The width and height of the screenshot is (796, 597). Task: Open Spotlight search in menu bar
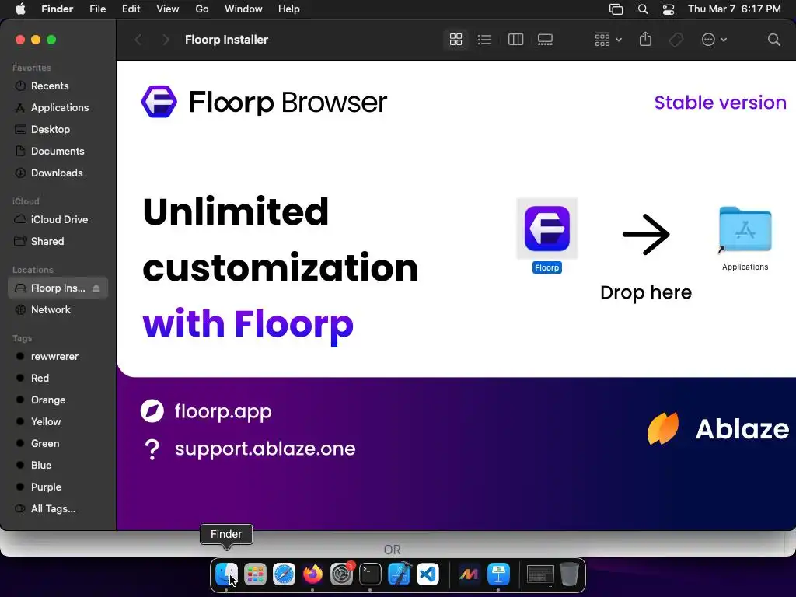pyautogui.click(x=643, y=9)
